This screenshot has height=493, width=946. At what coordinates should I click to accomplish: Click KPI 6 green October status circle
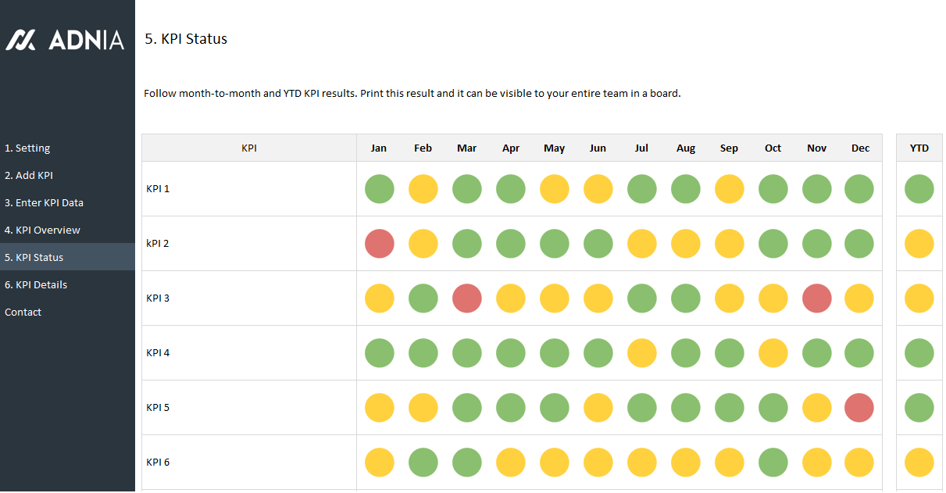coord(773,463)
